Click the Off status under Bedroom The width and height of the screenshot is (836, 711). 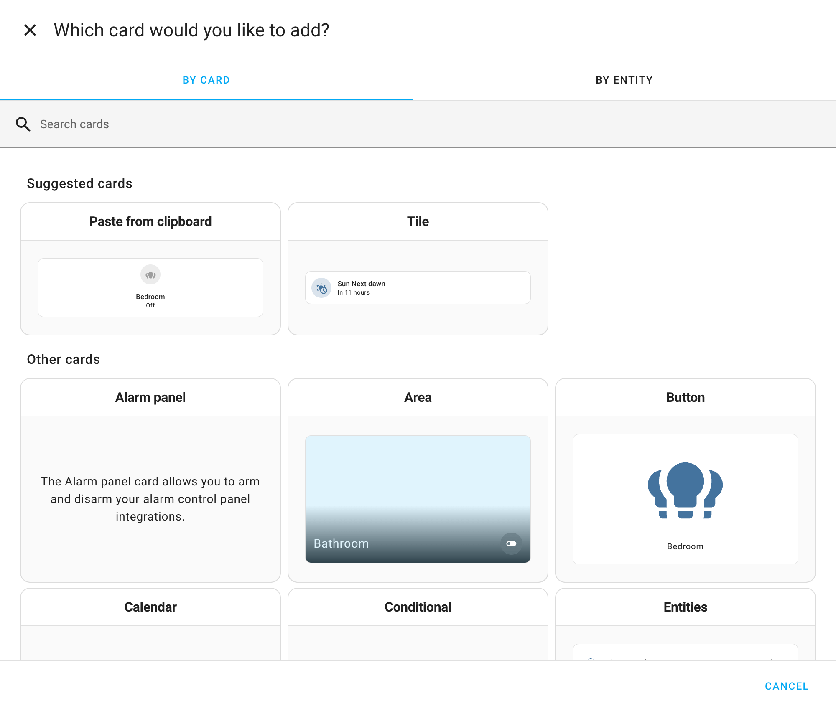pyautogui.click(x=150, y=305)
